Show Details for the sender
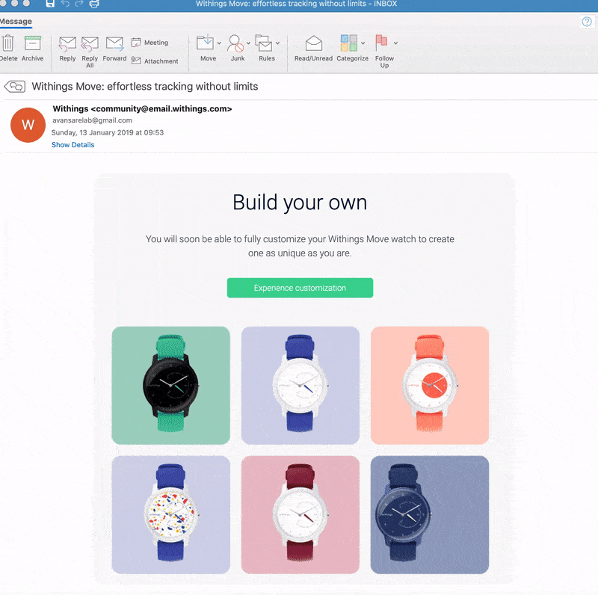Image resolution: width=598 pixels, height=595 pixels. [73, 144]
